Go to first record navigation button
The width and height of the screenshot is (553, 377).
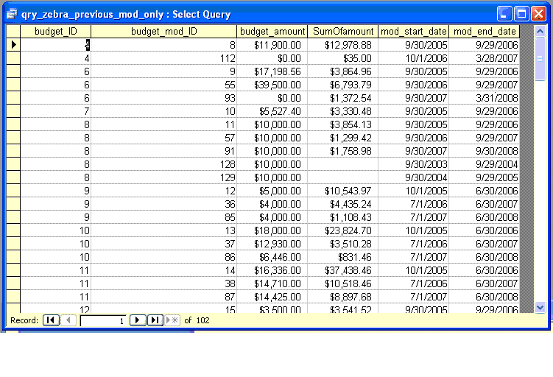point(51,320)
